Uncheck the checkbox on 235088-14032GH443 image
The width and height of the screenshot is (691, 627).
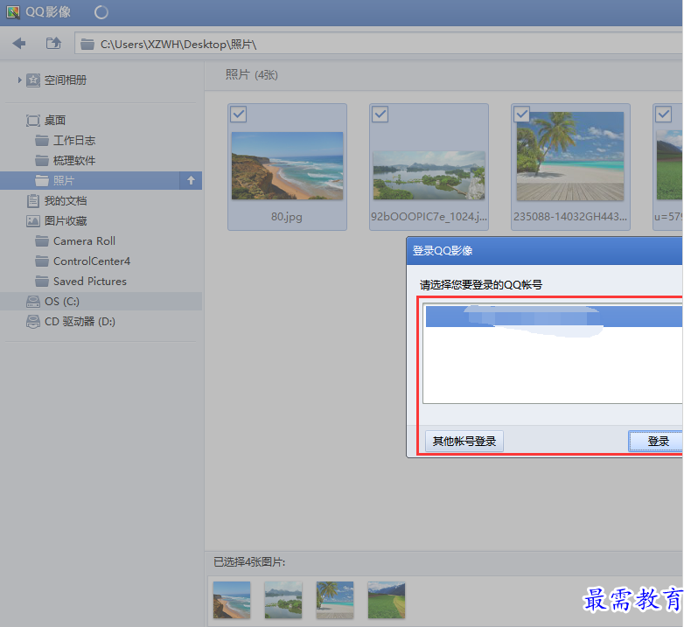click(522, 115)
